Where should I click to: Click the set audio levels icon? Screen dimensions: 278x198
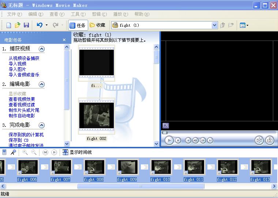4,152
